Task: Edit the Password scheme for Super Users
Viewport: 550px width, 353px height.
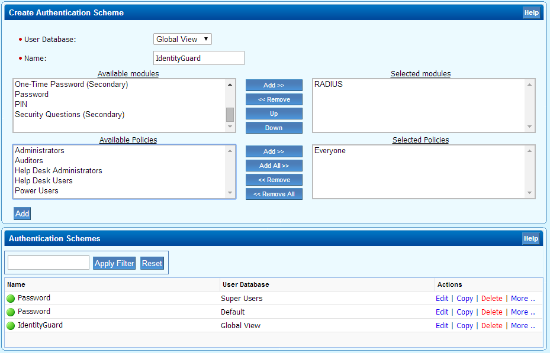Action: (x=442, y=299)
